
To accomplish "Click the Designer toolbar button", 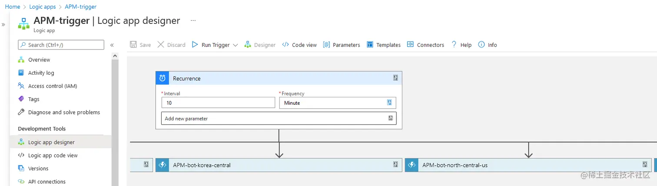I will pyautogui.click(x=260, y=45).
